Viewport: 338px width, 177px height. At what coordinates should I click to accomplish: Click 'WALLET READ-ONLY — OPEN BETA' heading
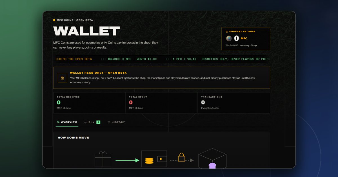pos(98,73)
